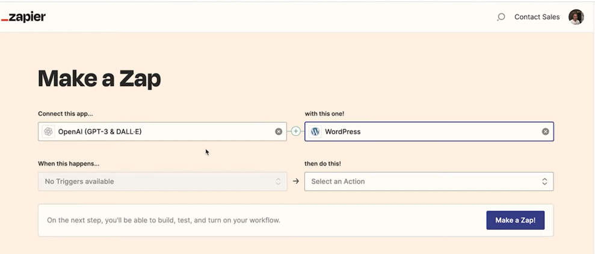Click the Make a Zap! button
Viewport: 595px width, 254px height.
point(516,220)
